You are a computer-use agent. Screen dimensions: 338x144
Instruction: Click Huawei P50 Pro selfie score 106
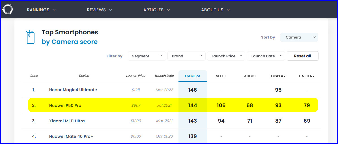point(221,105)
